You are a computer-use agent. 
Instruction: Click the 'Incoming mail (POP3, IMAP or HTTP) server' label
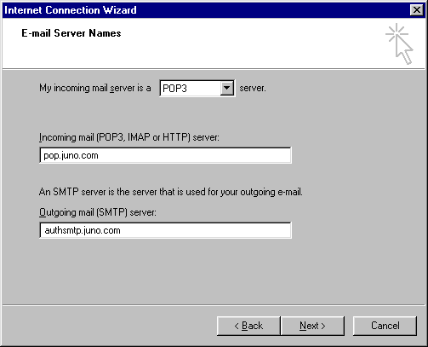tap(129, 137)
